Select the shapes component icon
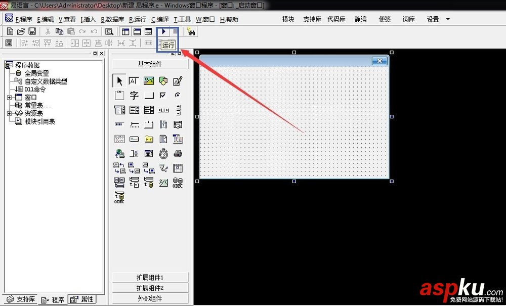 pyautogui.click(x=163, y=81)
